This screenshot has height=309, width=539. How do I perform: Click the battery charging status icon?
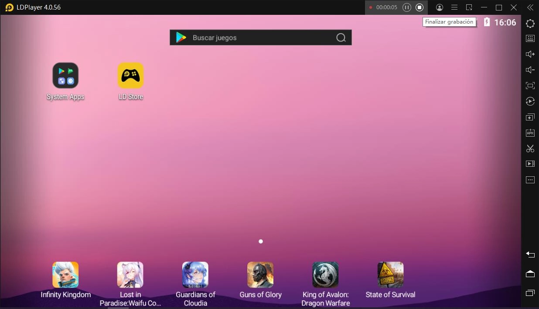click(x=487, y=22)
